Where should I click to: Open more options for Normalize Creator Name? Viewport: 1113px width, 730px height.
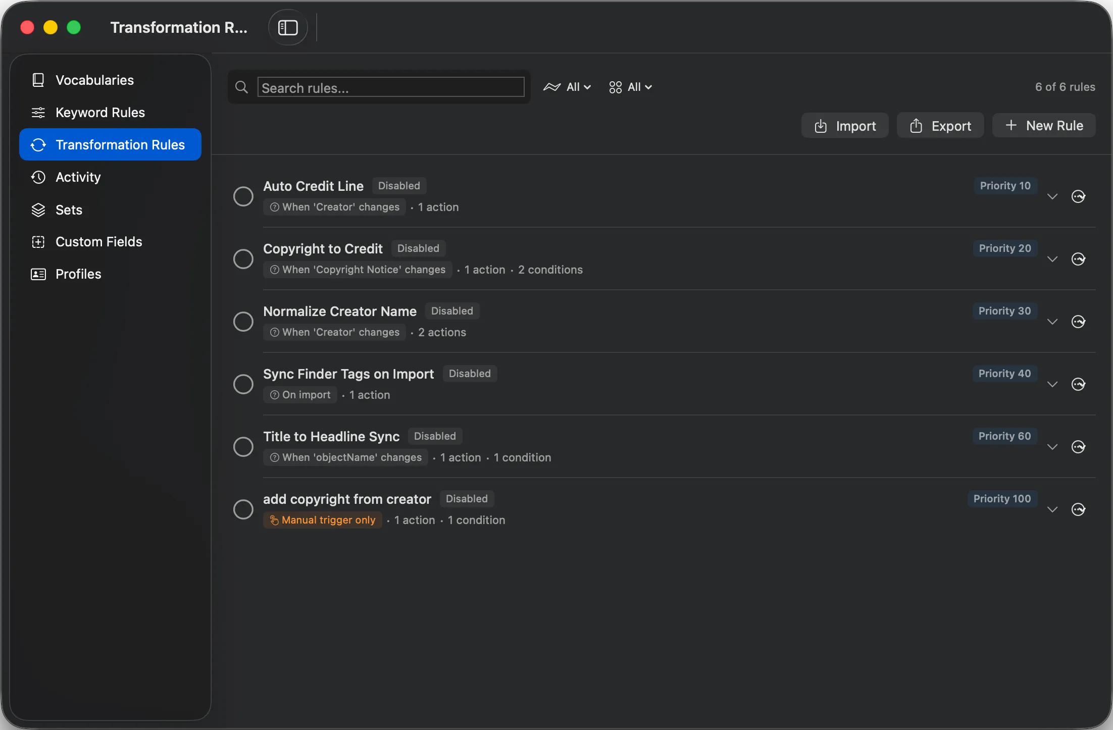pyautogui.click(x=1078, y=322)
